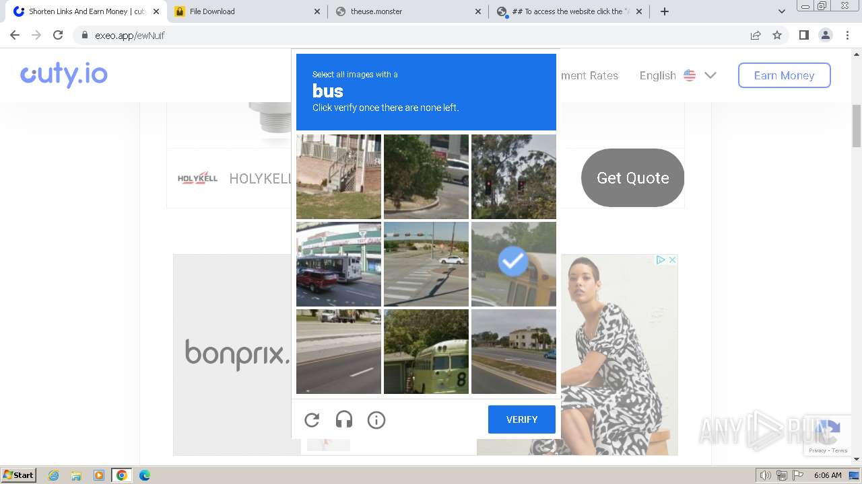The height and width of the screenshot is (484, 862).
Task: Open volume control in tray
Action: [765, 475]
